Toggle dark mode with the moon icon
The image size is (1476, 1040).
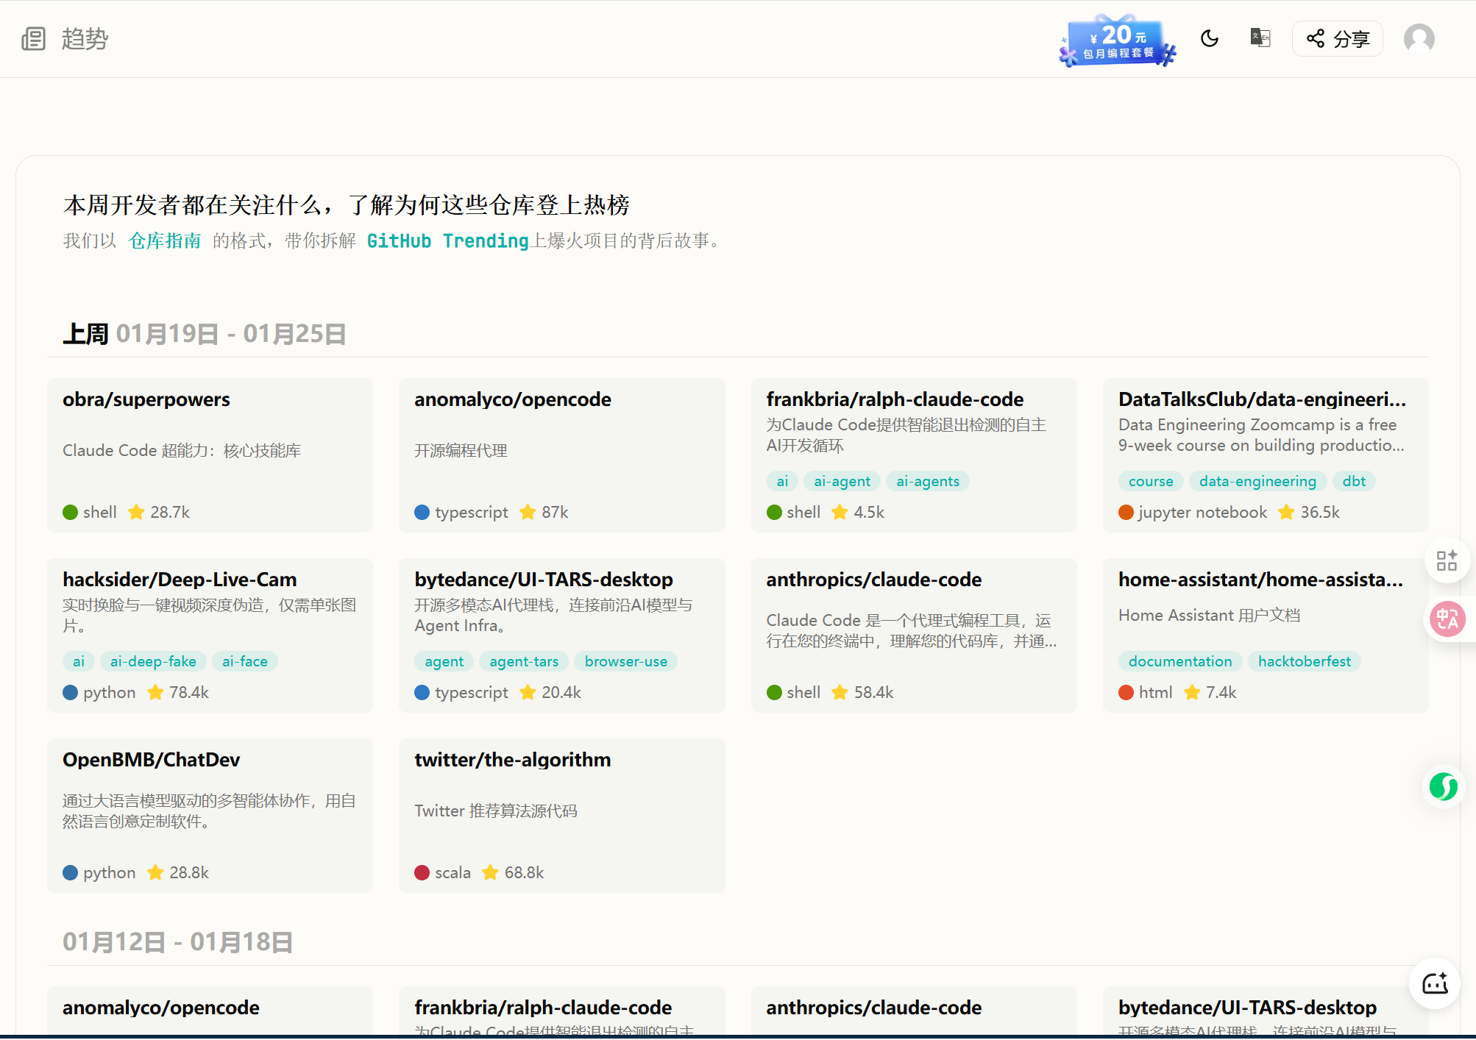pos(1209,38)
